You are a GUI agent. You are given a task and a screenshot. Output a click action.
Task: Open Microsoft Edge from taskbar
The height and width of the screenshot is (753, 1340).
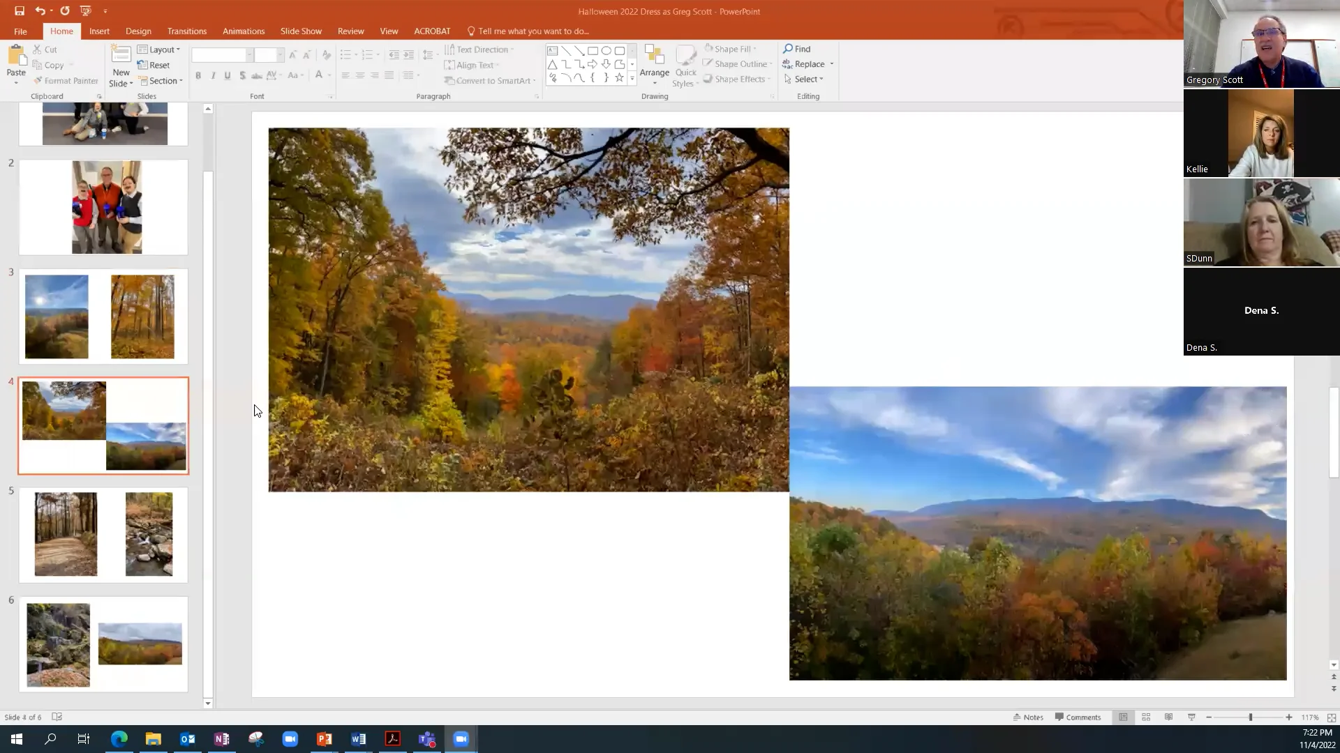coord(119,739)
